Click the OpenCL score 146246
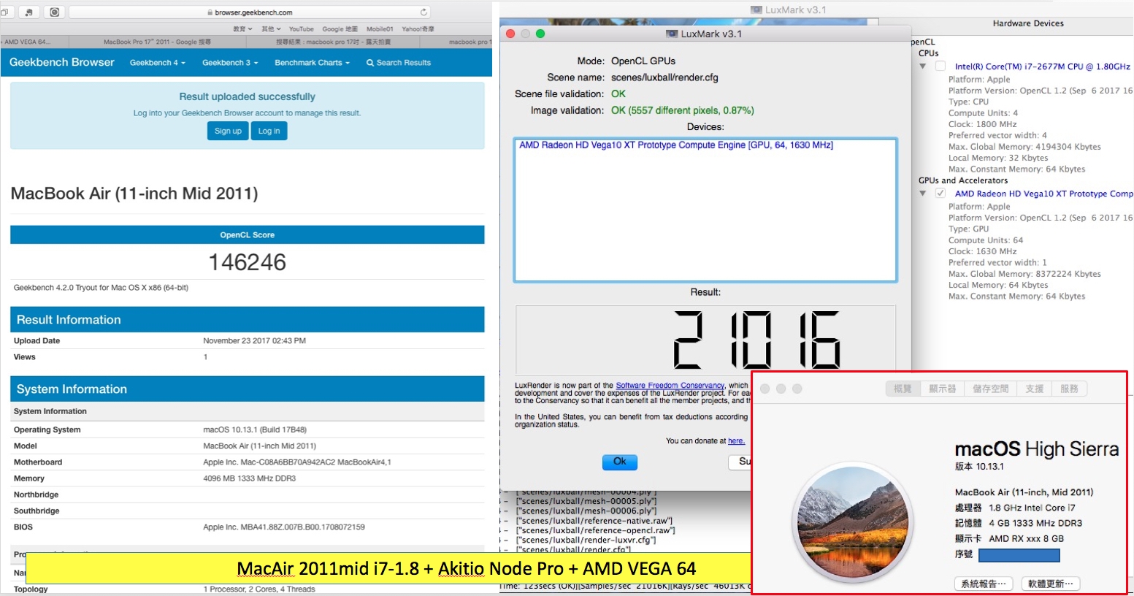 pyautogui.click(x=247, y=262)
